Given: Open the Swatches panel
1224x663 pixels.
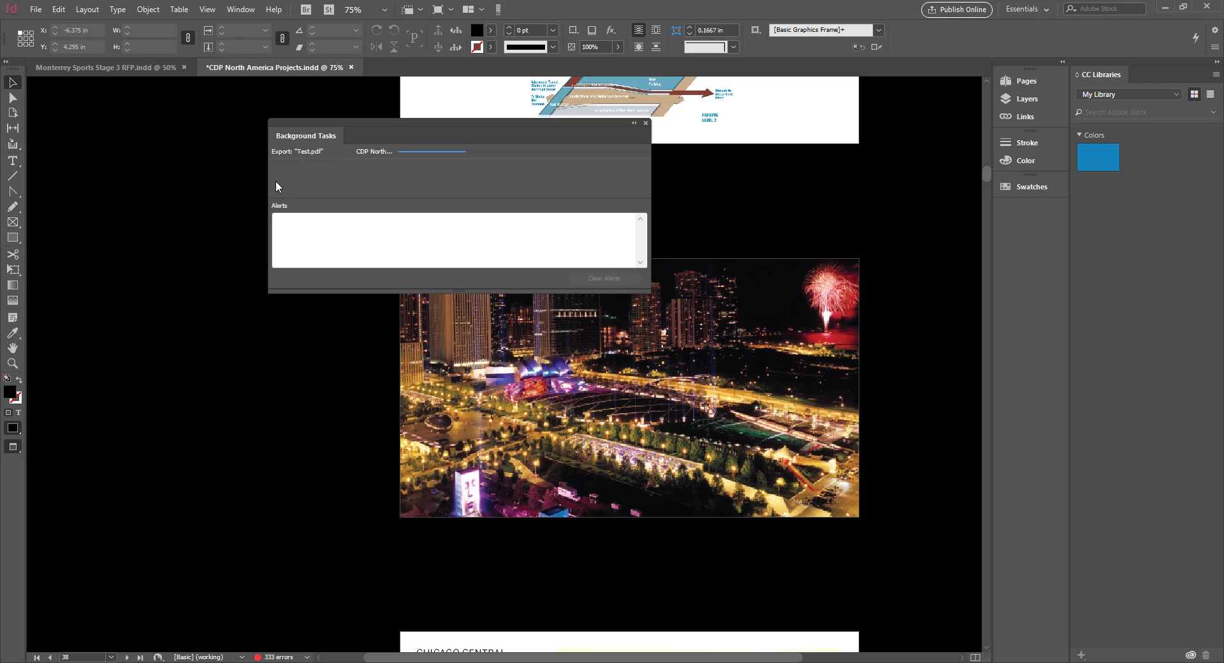Looking at the screenshot, I should (1031, 187).
